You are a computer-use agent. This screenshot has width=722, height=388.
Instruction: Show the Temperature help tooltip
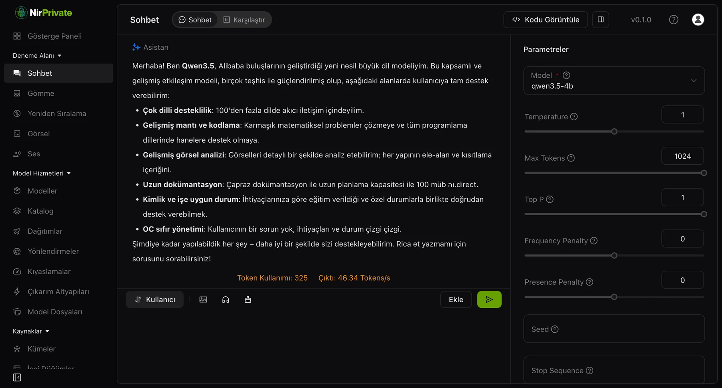point(574,117)
